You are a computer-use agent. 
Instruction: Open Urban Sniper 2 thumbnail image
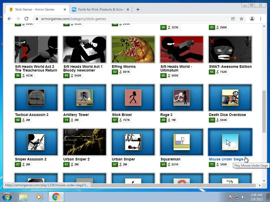(85, 142)
